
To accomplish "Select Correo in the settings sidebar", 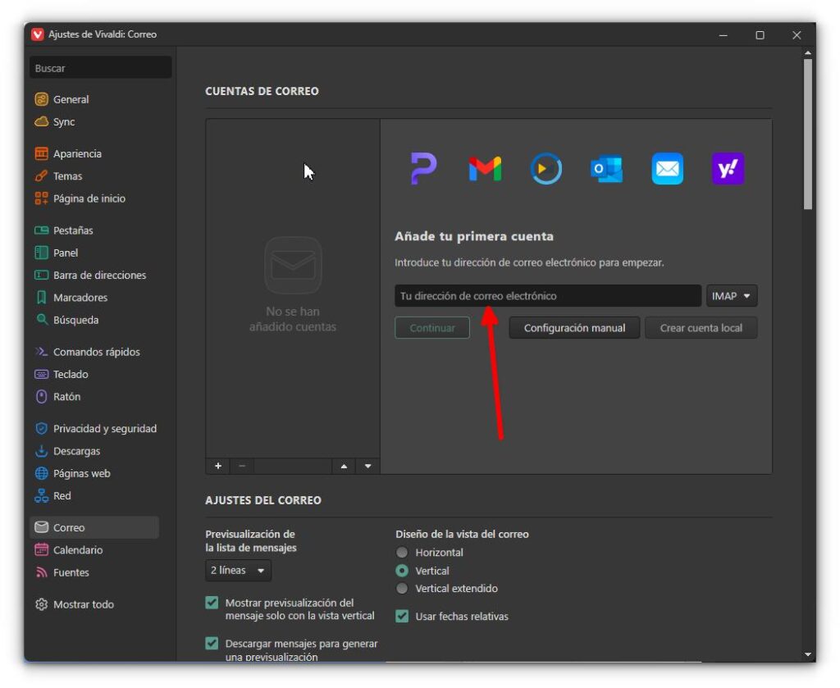I will [x=94, y=527].
